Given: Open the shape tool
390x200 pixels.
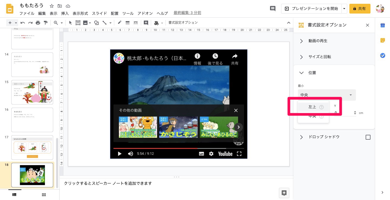Looking at the screenshot, I should pos(96,23).
